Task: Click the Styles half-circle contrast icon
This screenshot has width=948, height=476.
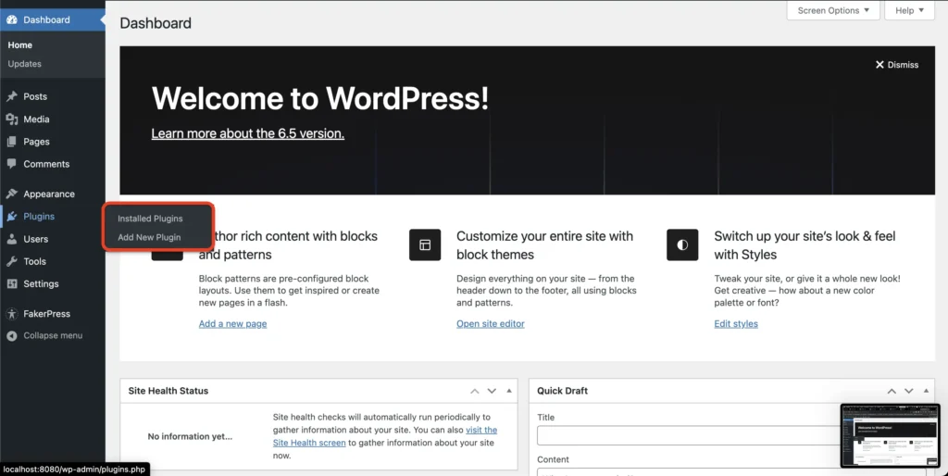Action: pyautogui.click(x=682, y=245)
